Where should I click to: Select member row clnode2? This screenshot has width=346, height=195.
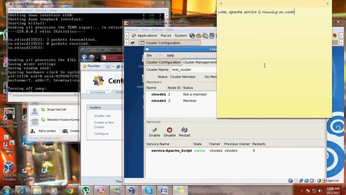pos(181,101)
